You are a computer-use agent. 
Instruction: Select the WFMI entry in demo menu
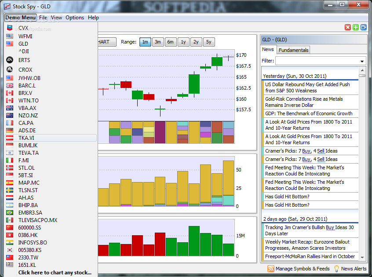pyautogui.click(x=51, y=36)
